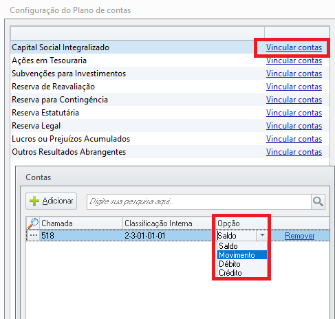Click the magnifying glass search icon
Viewport: 335px width, 319px height.
click(x=318, y=201)
